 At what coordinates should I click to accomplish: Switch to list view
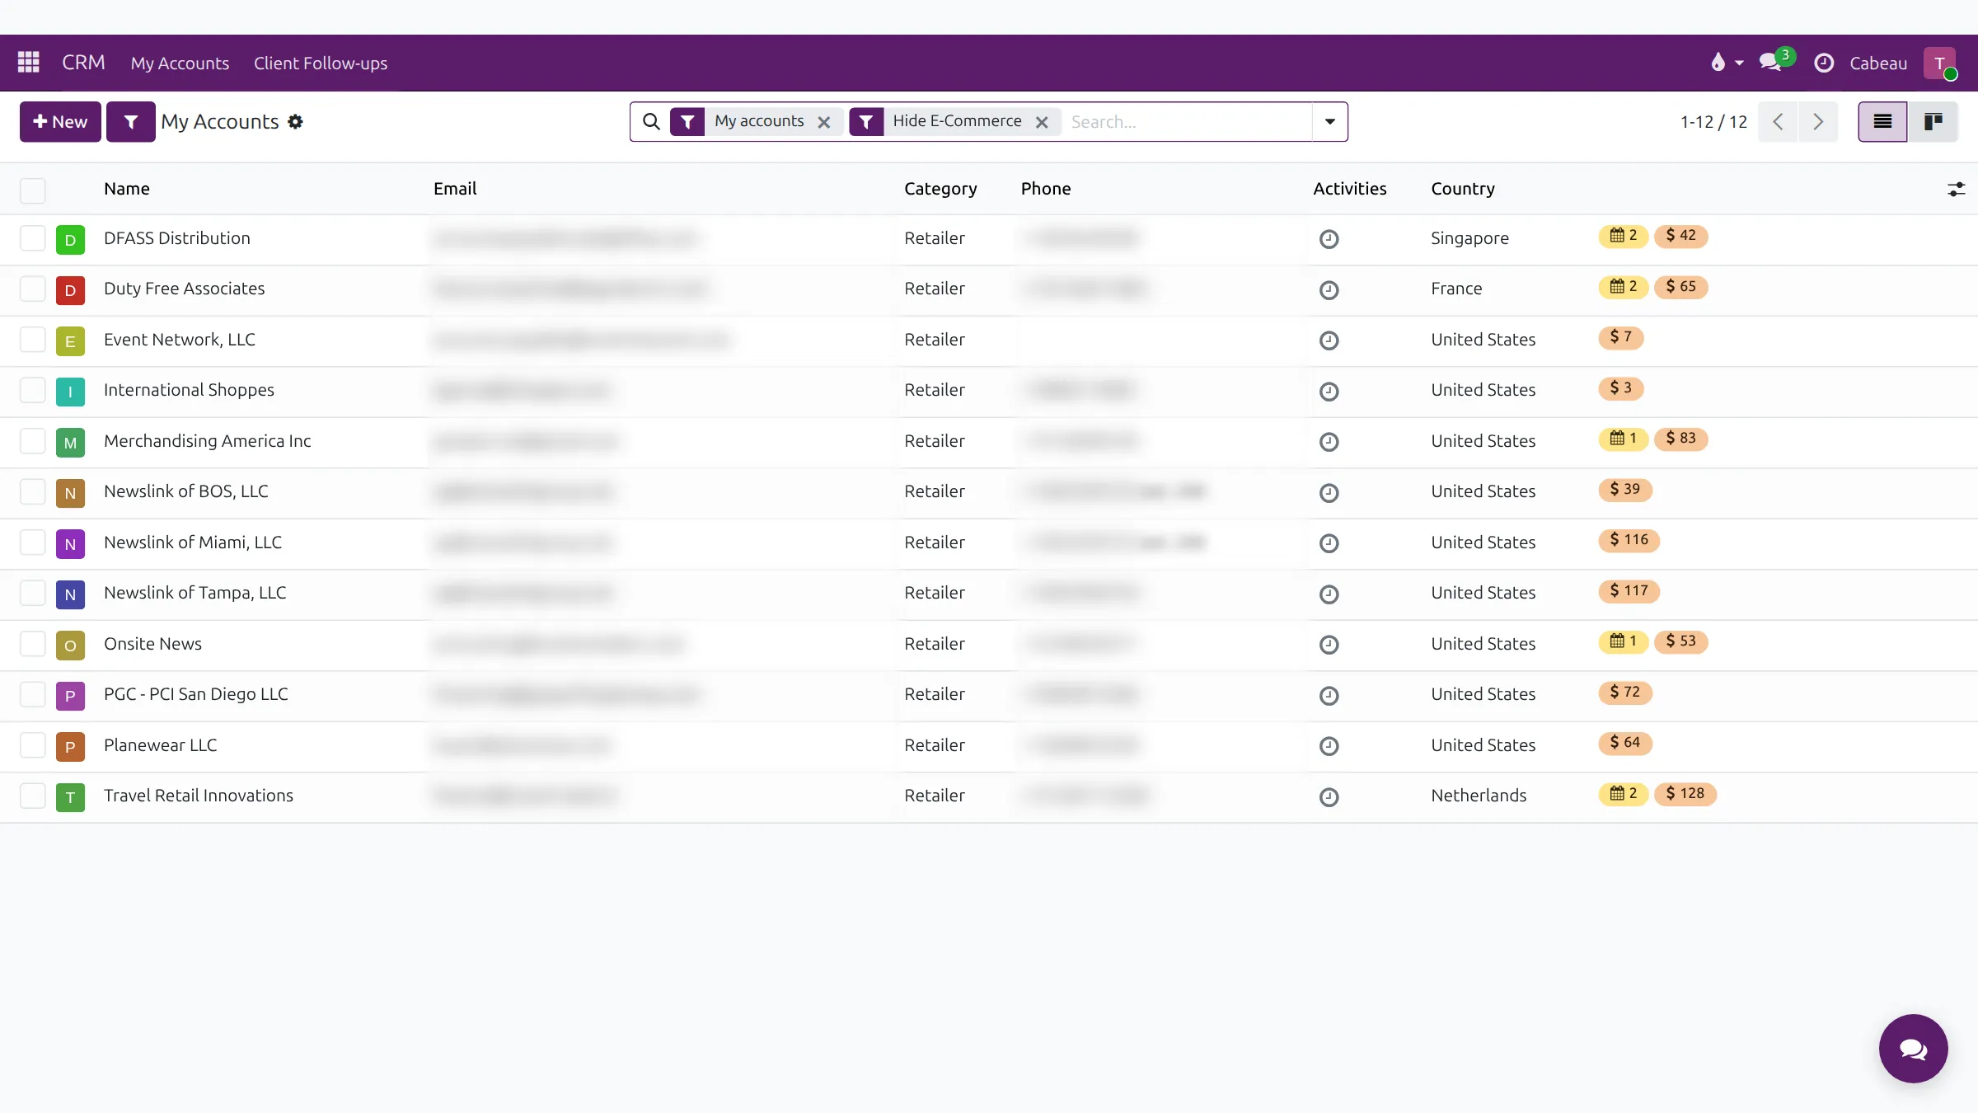[x=1882, y=122]
